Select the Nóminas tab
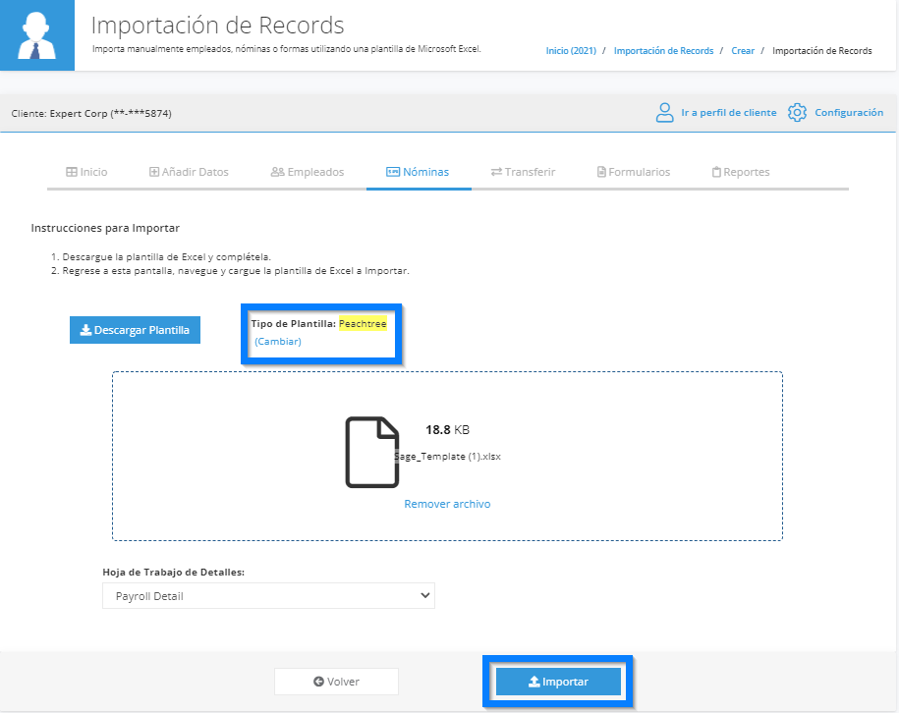The height and width of the screenshot is (713, 899). click(x=418, y=172)
